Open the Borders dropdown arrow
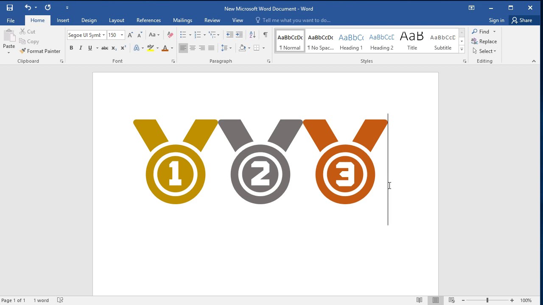Screen dimensions: 543x305 click(263, 48)
